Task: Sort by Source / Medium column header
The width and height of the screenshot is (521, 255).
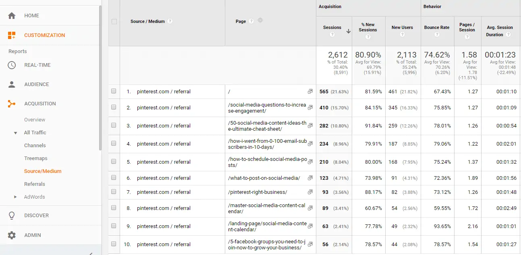Action: pyautogui.click(x=147, y=21)
